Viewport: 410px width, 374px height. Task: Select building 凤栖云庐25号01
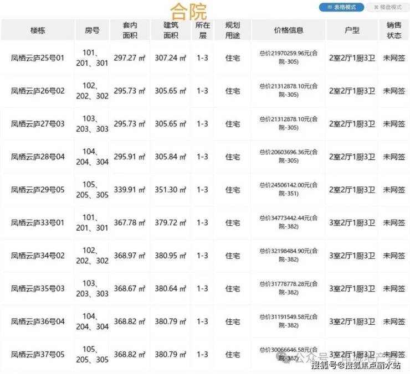point(38,58)
